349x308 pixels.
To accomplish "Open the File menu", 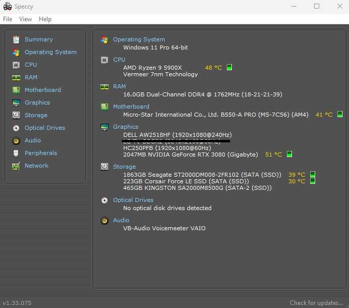I will [x=8, y=19].
